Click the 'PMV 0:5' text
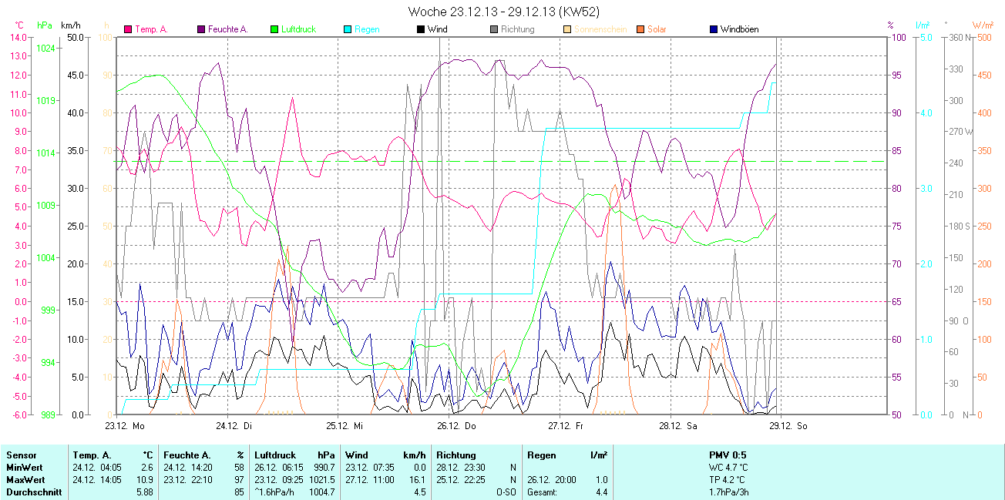The image size is (1005, 500). coord(728,455)
